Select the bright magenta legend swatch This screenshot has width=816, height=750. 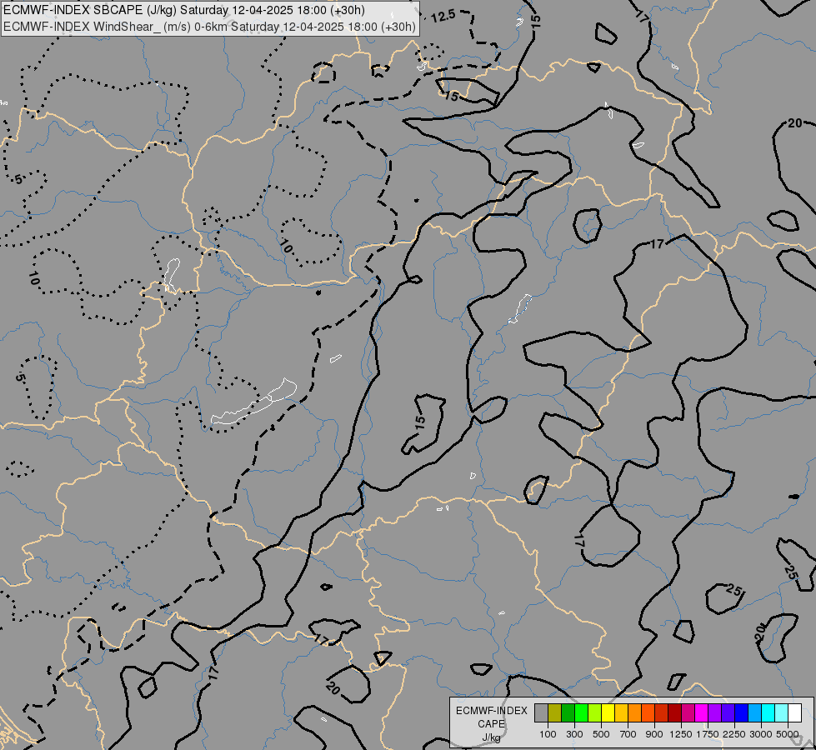pyautogui.click(x=702, y=713)
